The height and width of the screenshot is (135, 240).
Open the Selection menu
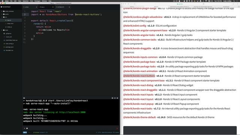point(25,1)
